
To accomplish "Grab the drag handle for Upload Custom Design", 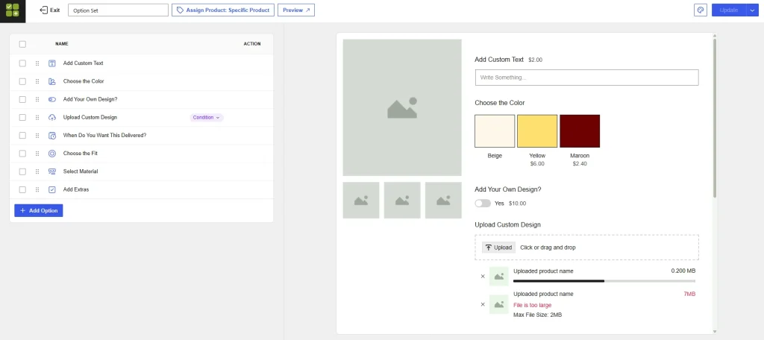I will click(x=37, y=117).
